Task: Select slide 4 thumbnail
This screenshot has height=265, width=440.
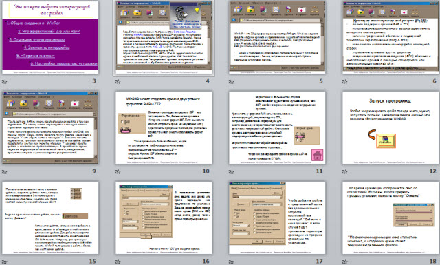Action: (164, 37)
